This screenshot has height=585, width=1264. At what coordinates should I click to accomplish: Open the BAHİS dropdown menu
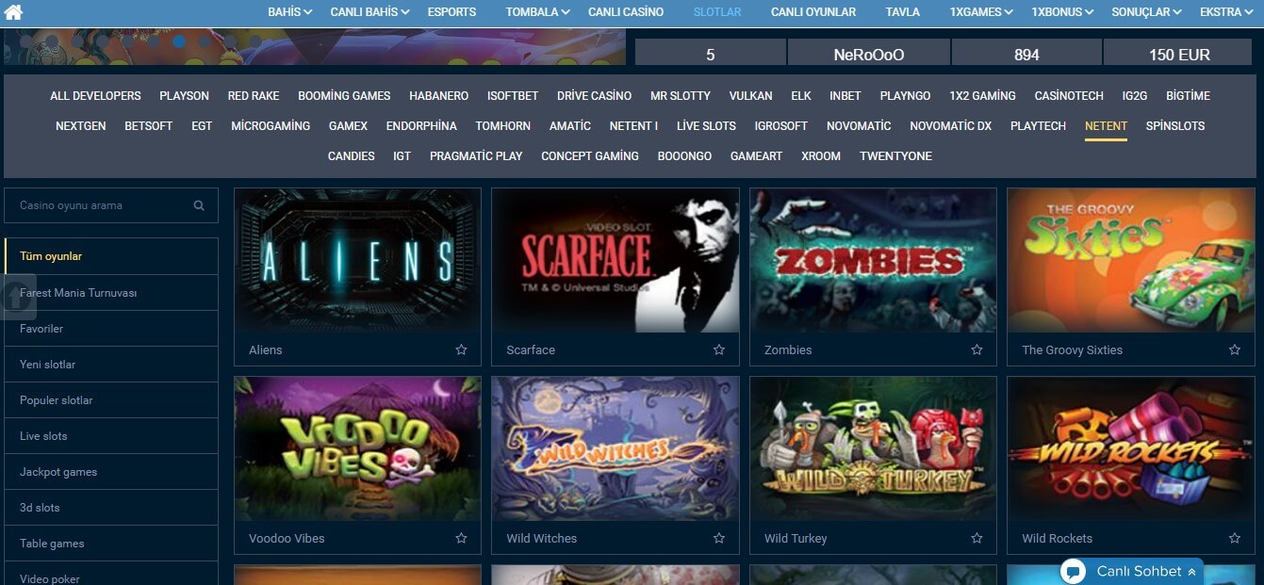point(287,12)
